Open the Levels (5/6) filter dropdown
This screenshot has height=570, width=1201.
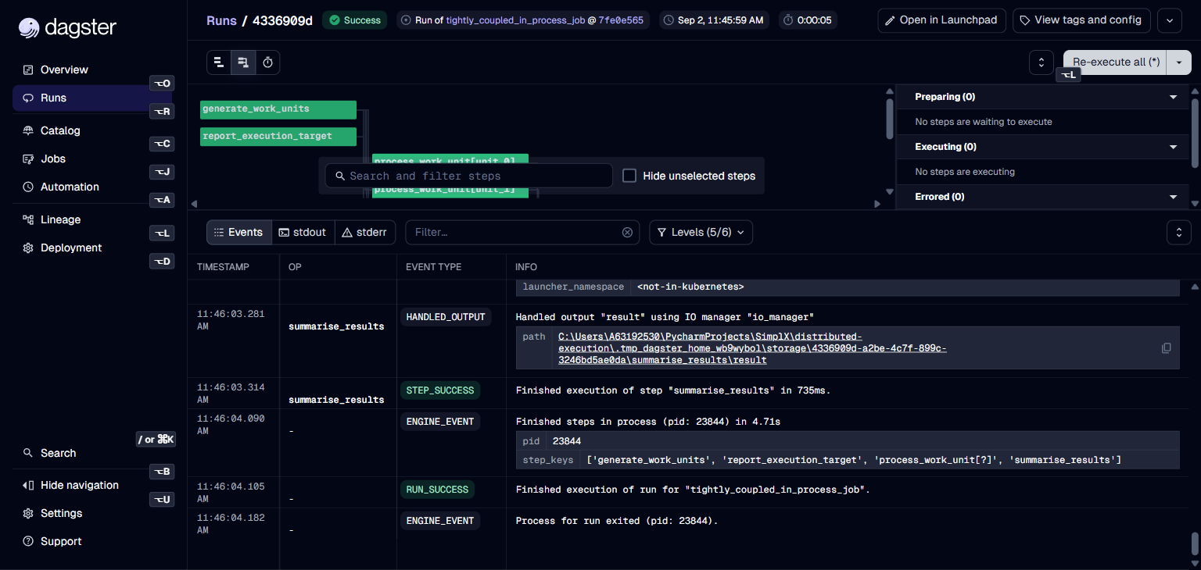pyautogui.click(x=701, y=233)
